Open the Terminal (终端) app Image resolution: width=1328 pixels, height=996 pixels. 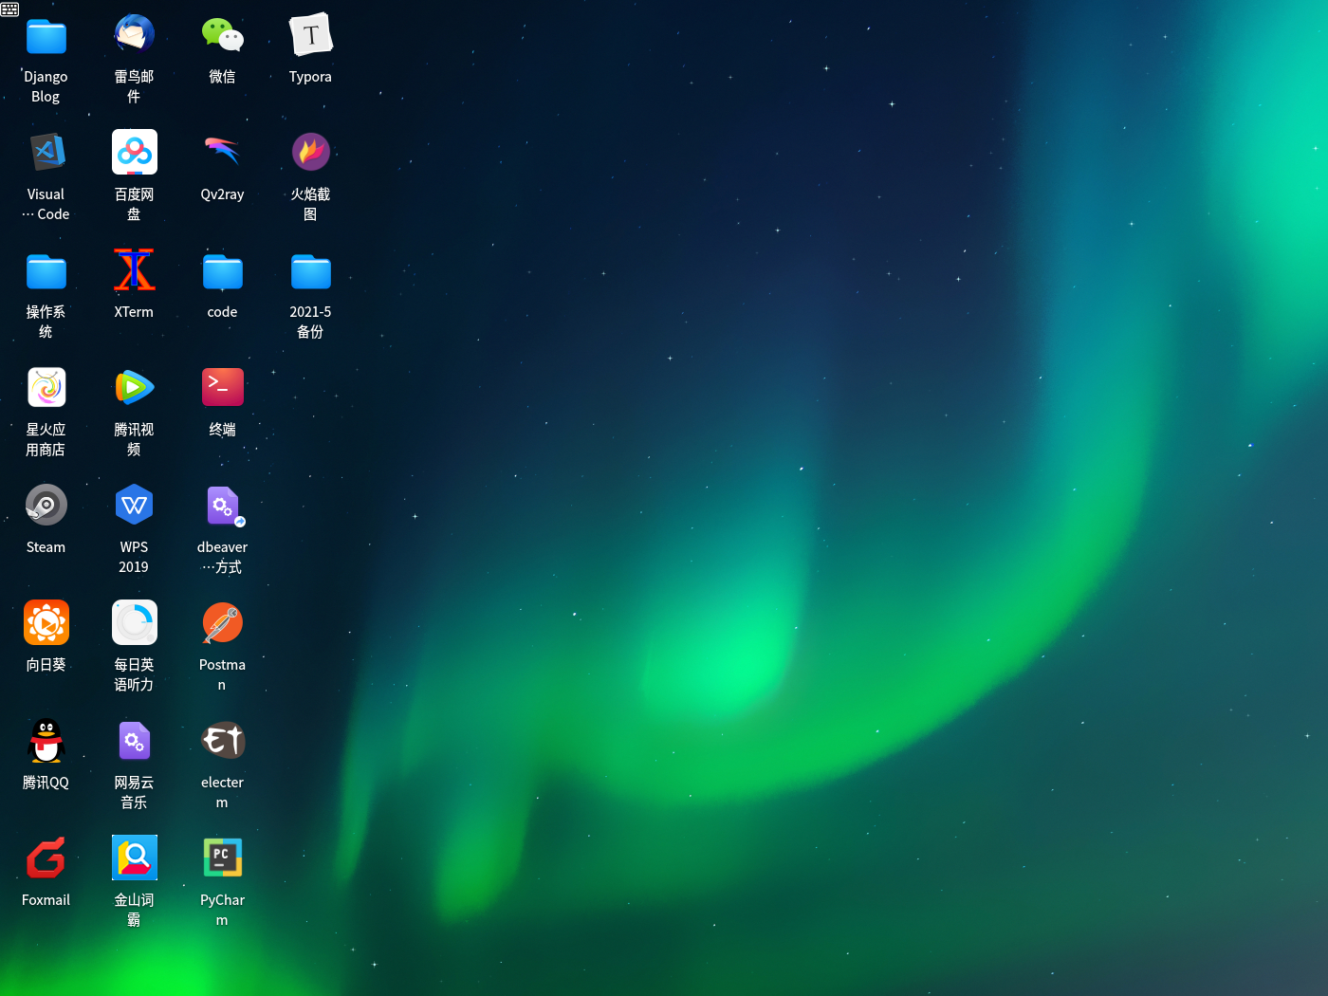222,388
